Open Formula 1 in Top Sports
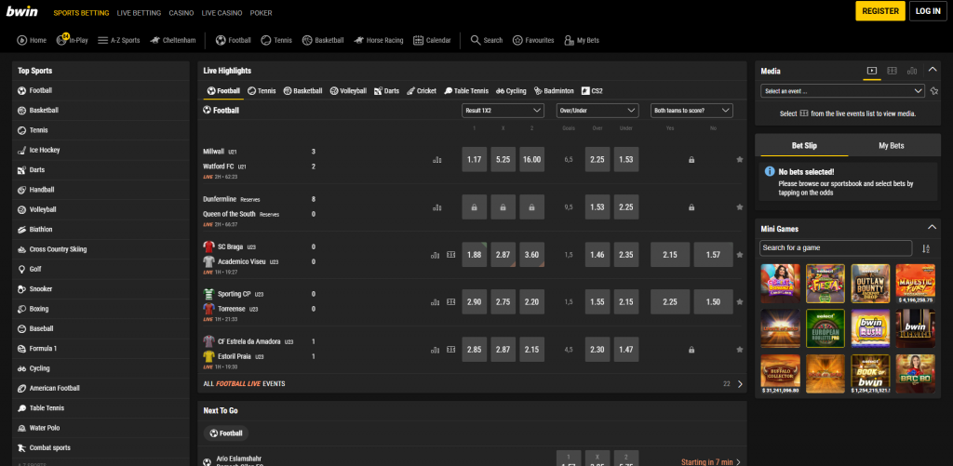 point(101,349)
